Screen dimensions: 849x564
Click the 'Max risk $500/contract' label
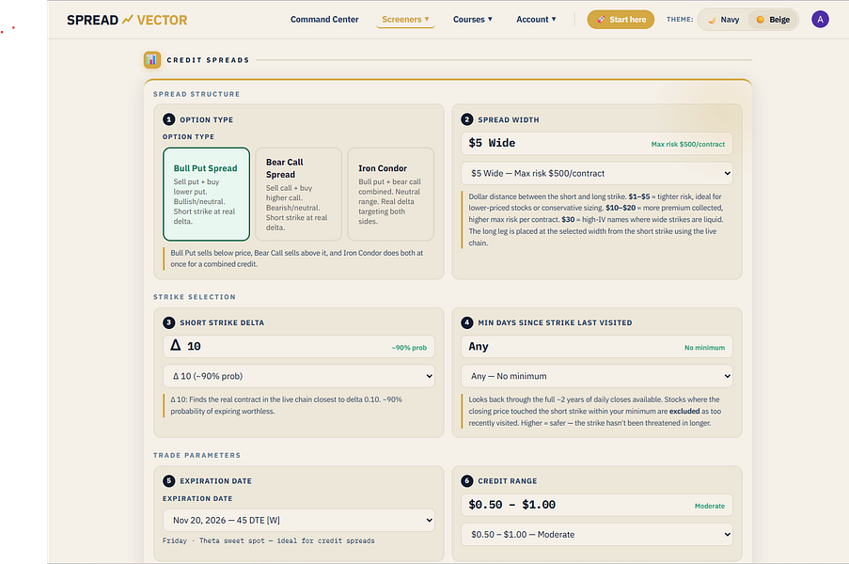687,145
